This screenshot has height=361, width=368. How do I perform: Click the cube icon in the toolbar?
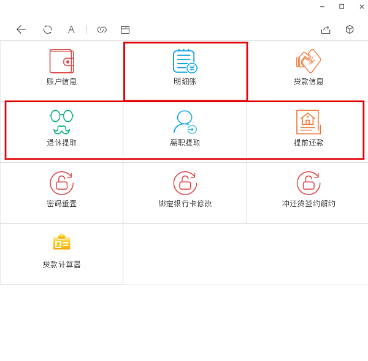point(350,29)
